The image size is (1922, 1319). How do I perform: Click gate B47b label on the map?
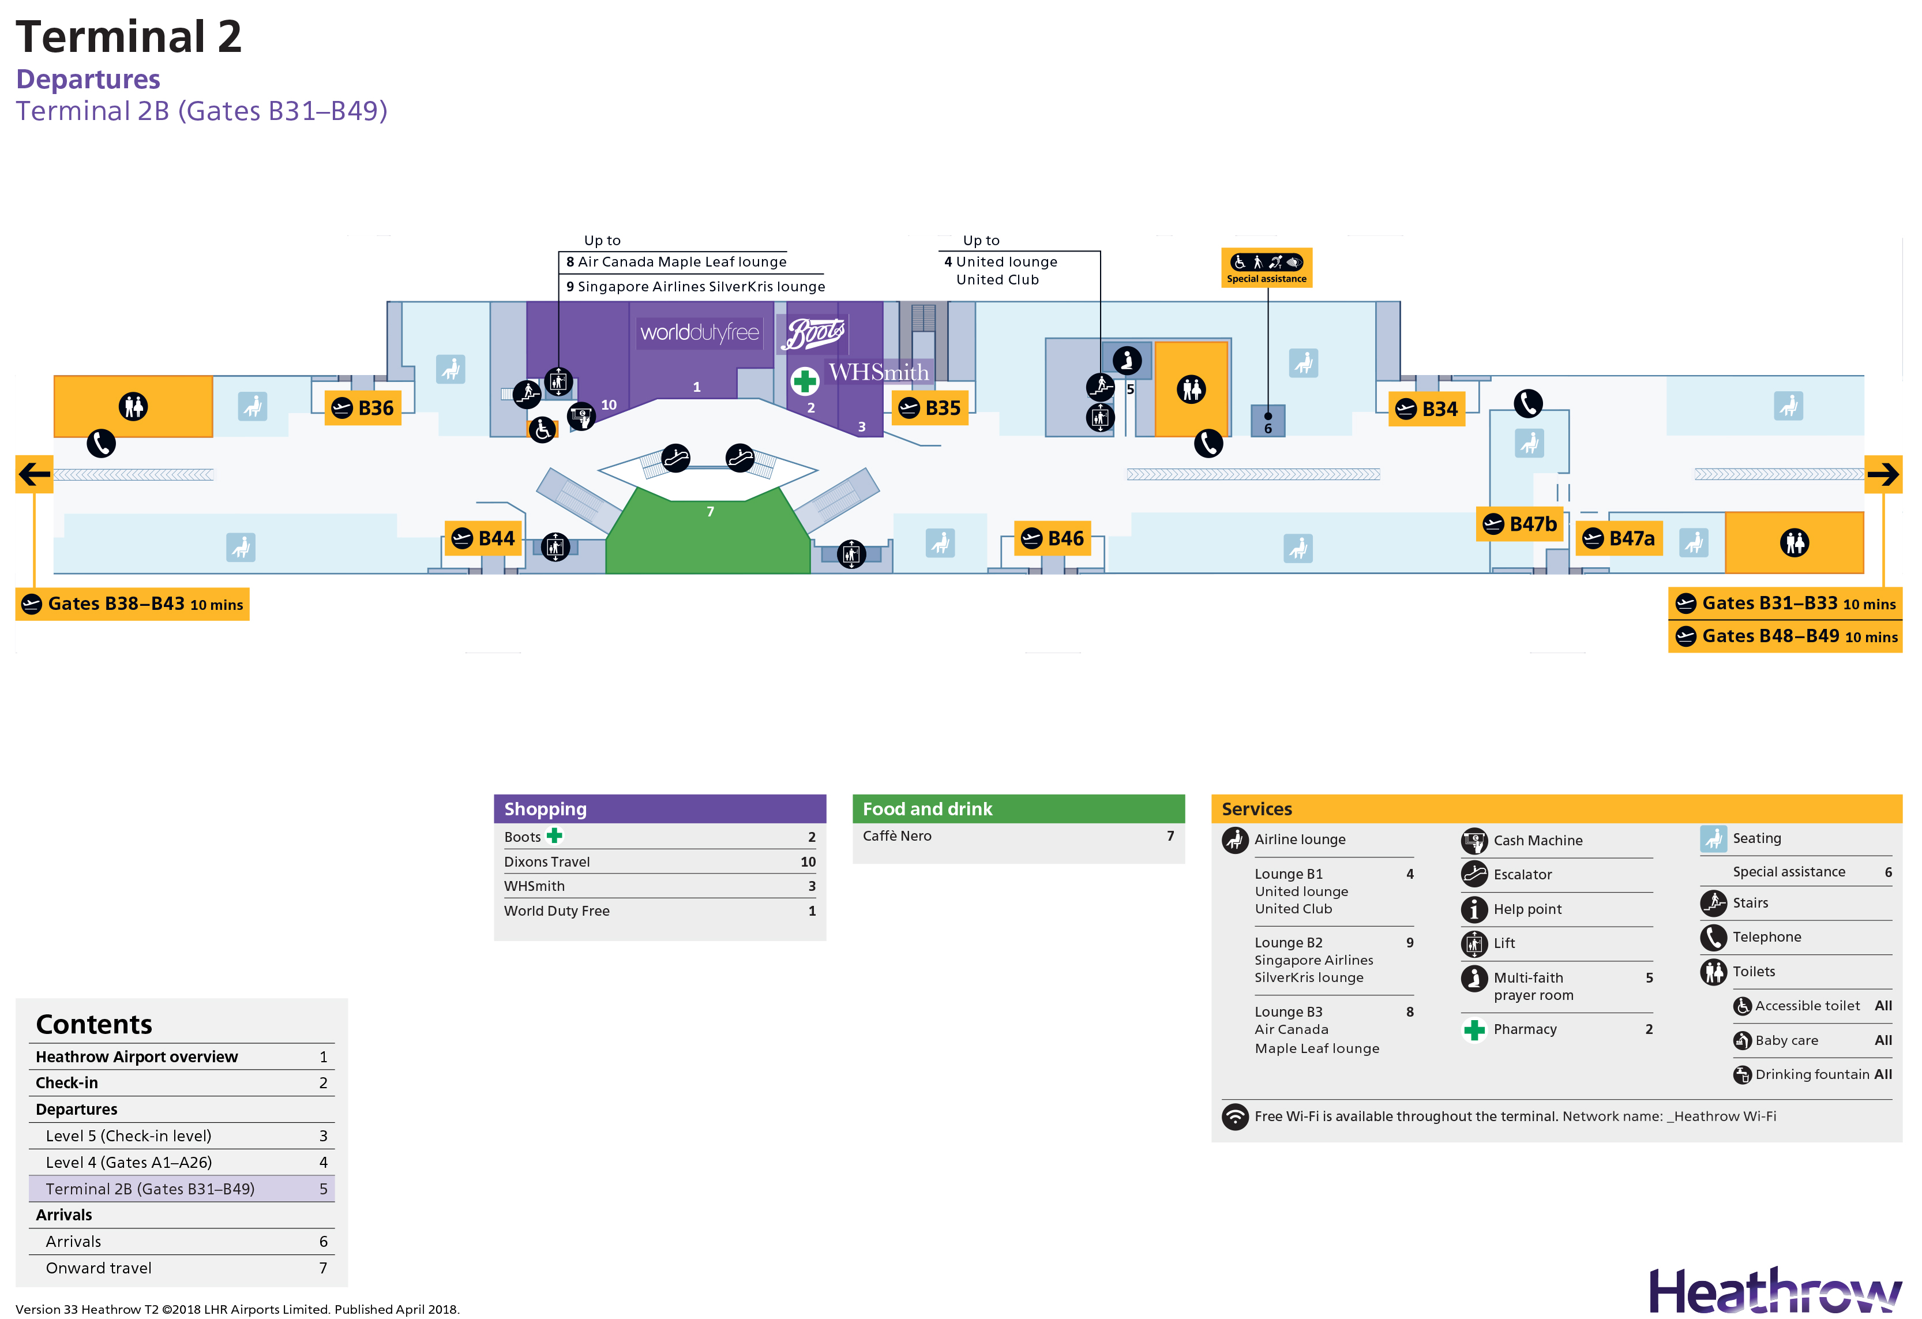click(1520, 524)
